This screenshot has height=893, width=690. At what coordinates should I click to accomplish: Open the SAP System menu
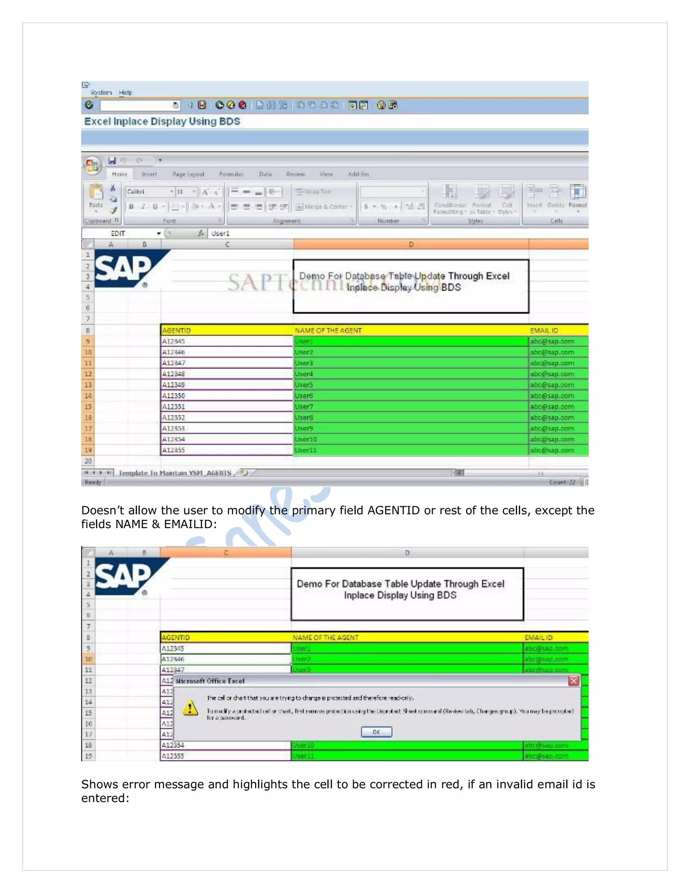point(101,92)
